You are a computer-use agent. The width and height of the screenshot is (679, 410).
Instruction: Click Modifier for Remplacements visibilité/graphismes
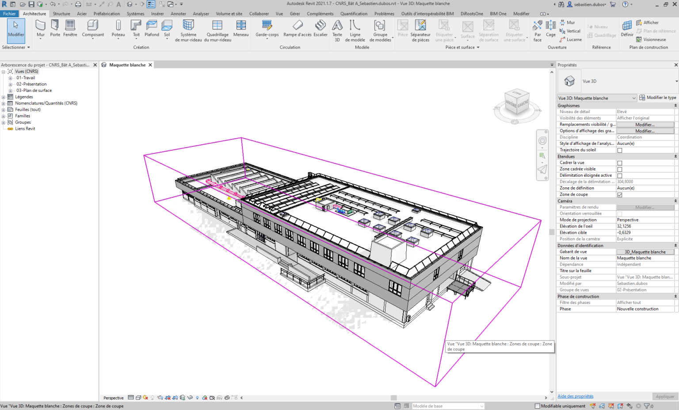coord(645,124)
